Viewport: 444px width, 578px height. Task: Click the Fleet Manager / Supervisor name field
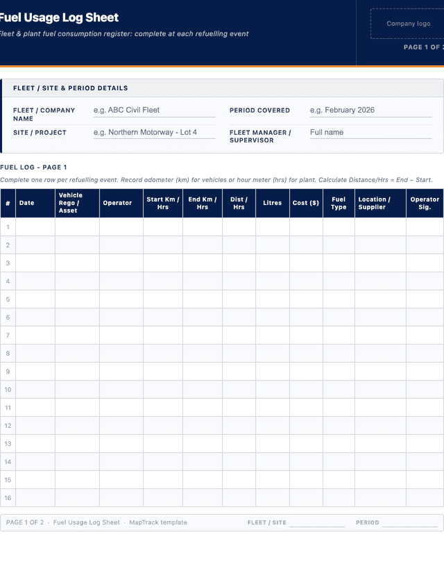tap(370, 132)
